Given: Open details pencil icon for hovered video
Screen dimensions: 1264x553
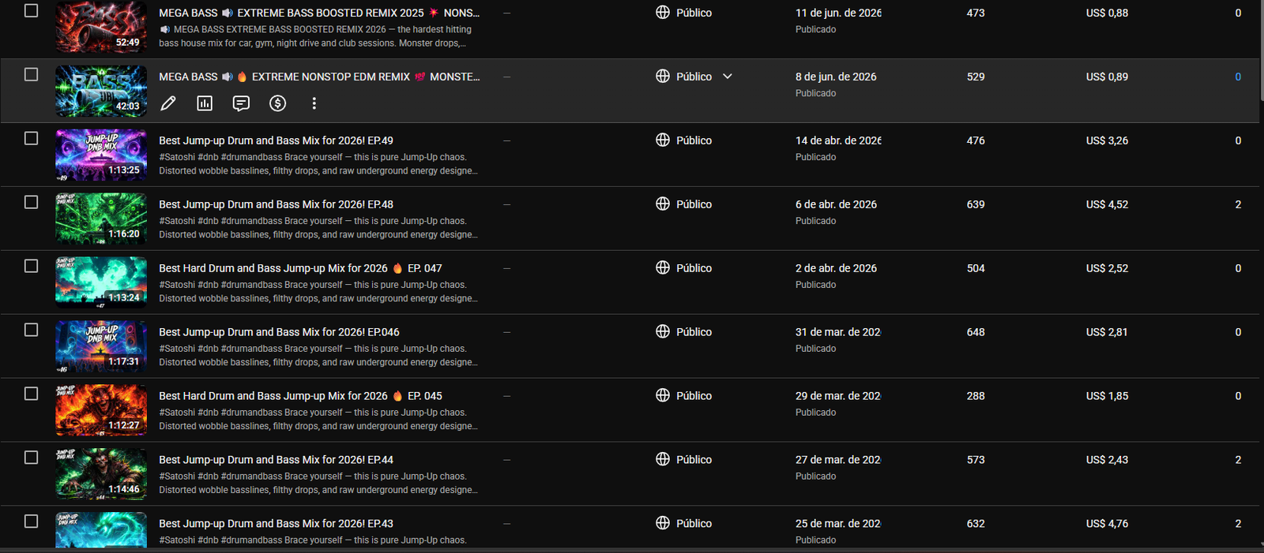Looking at the screenshot, I should pyautogui.click(x=168, y=103).
